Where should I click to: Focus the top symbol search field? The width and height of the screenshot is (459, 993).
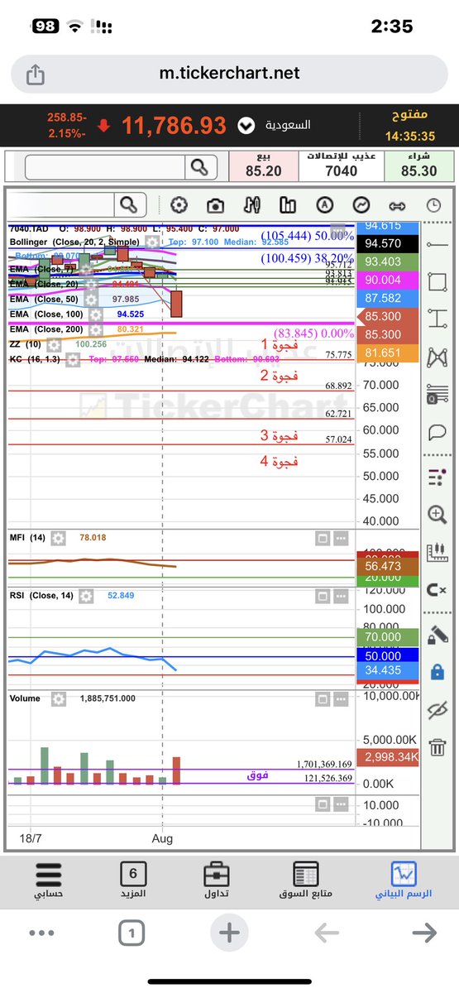click(106, 167)
